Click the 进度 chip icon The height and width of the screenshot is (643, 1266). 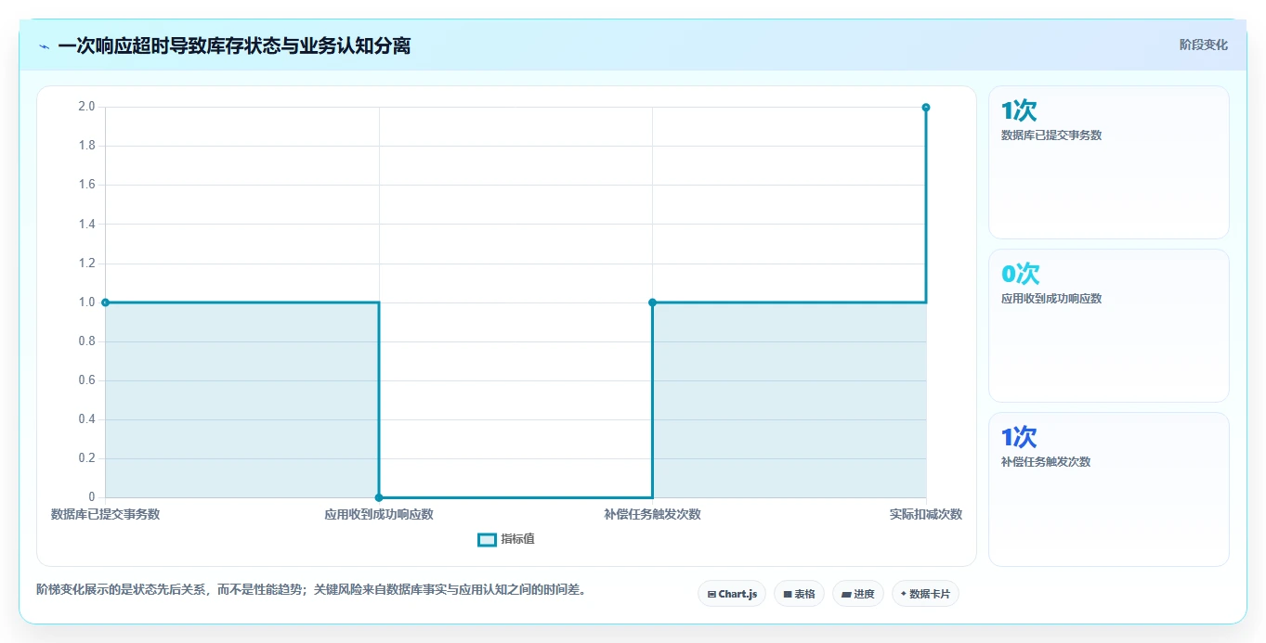(x=847, y=594)
